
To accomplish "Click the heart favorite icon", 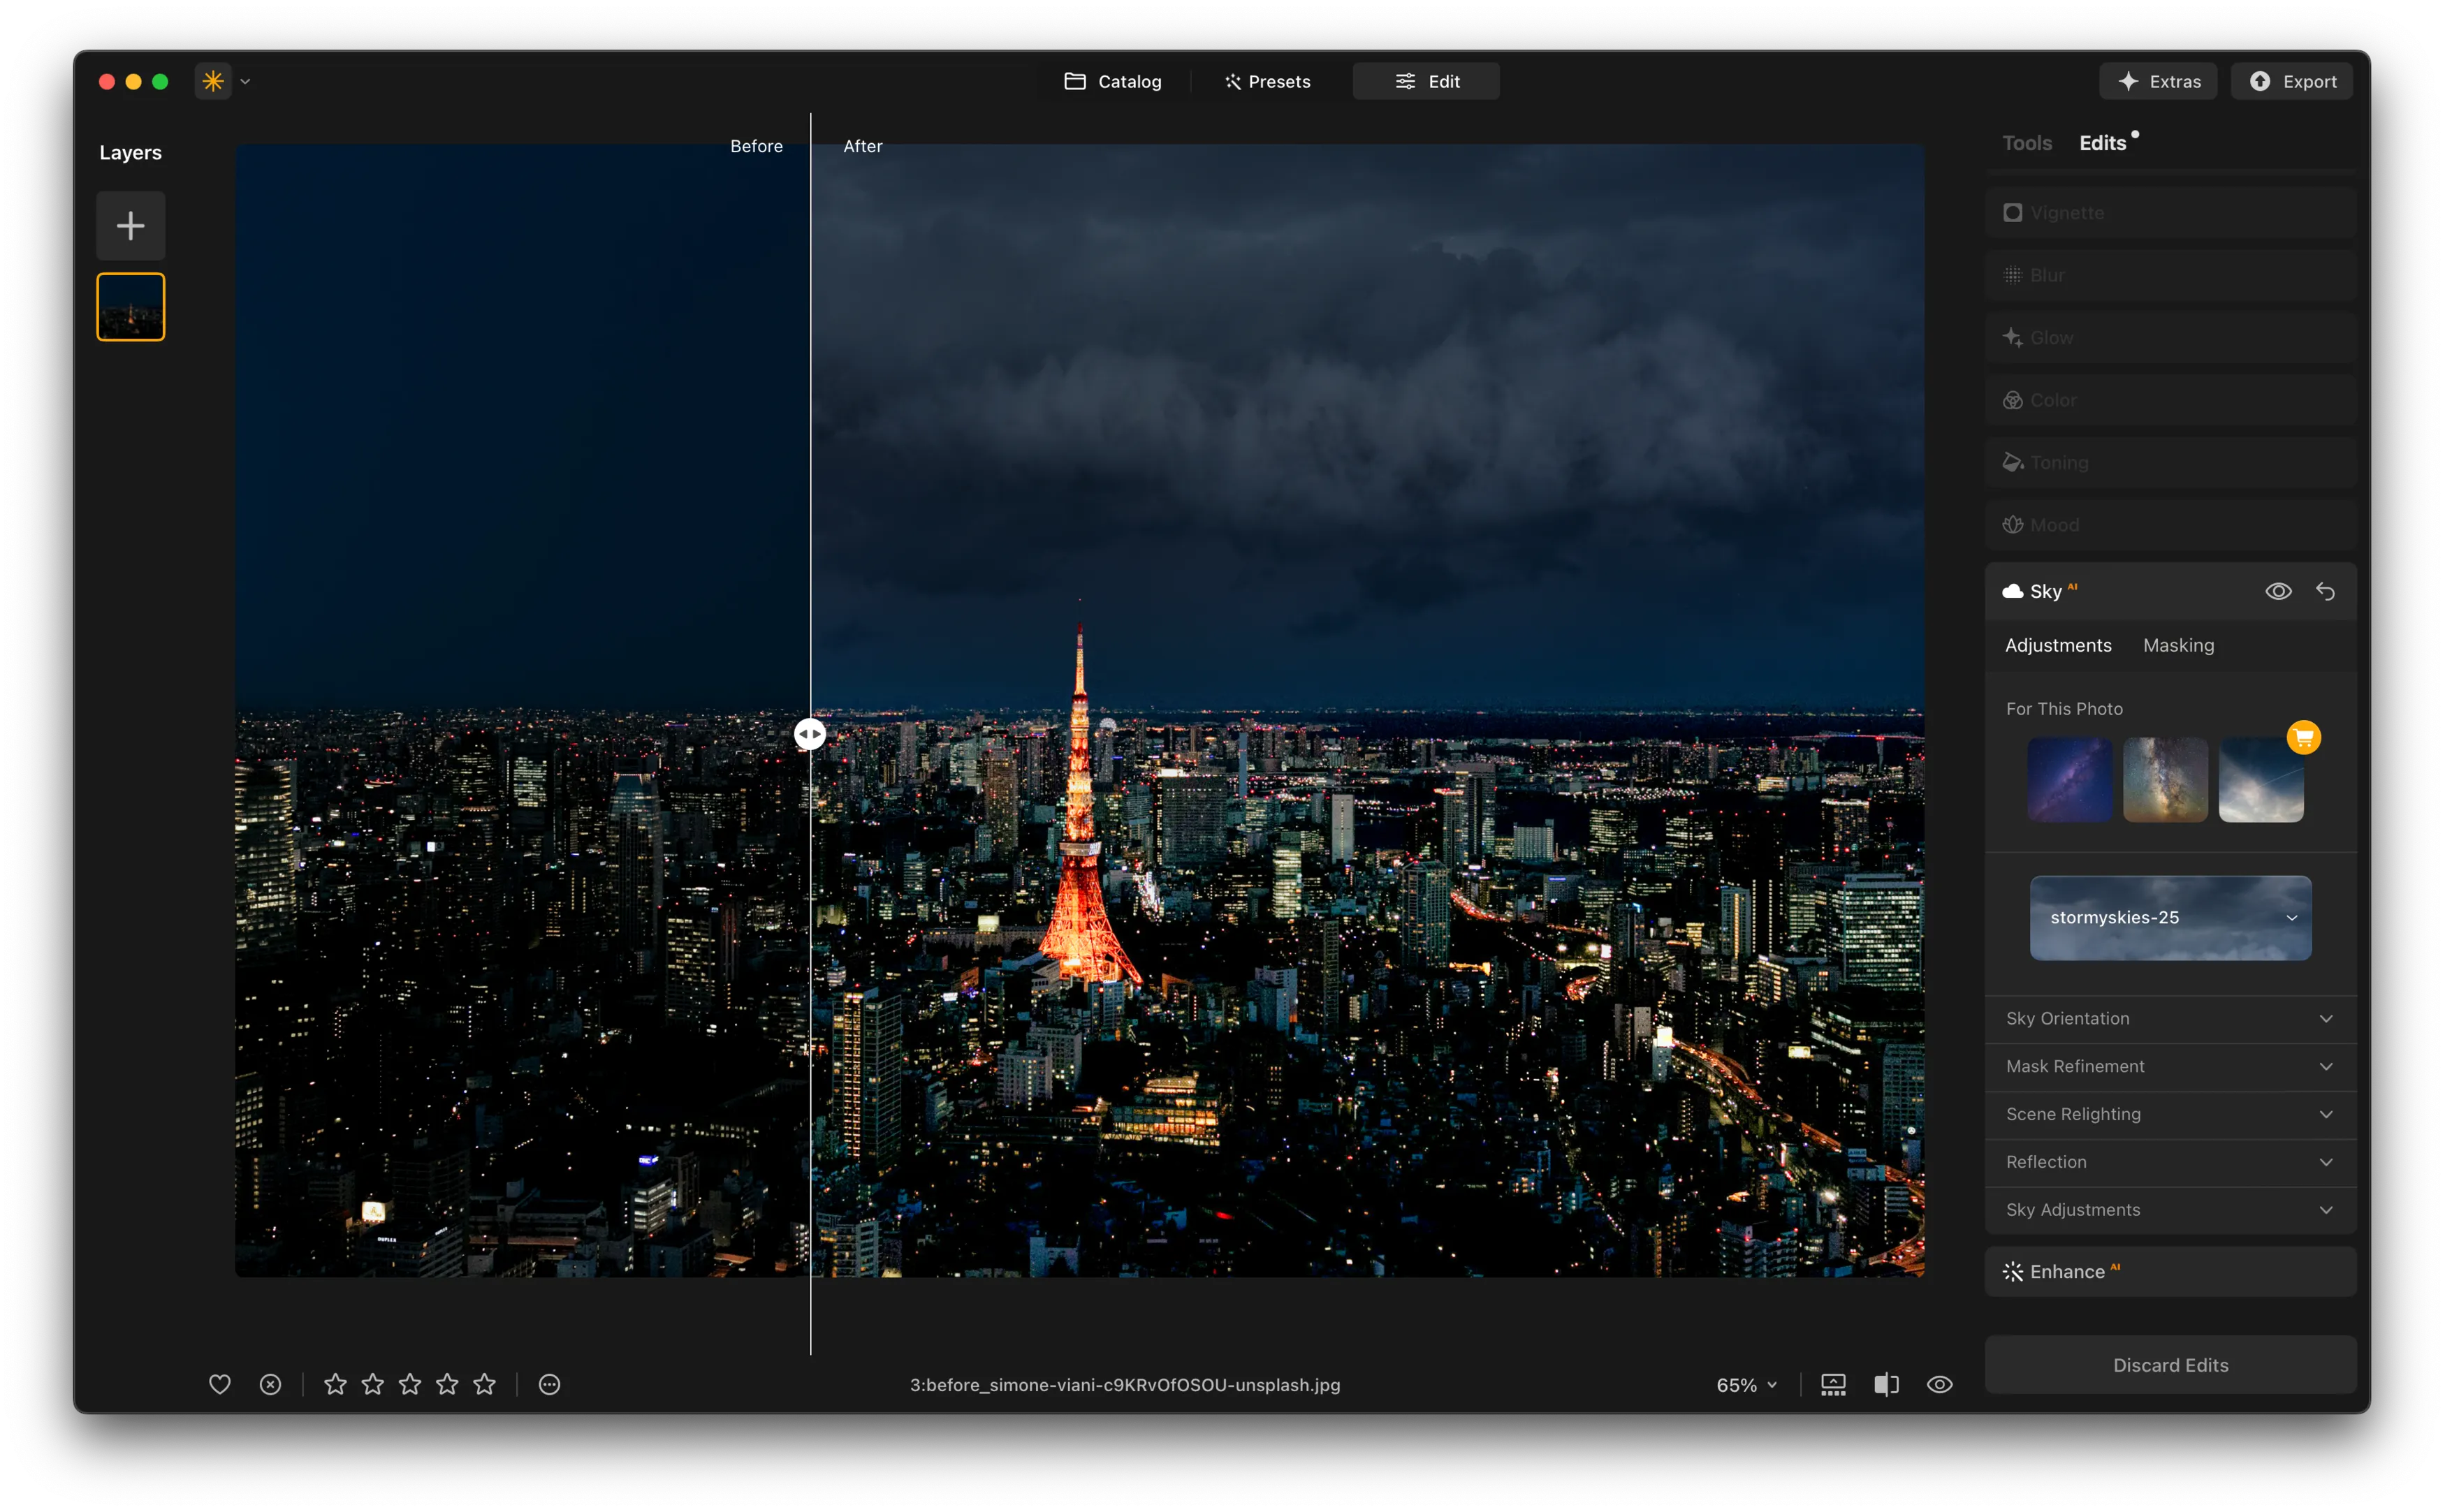I will pyautogui.click(x=220, y=1384).
